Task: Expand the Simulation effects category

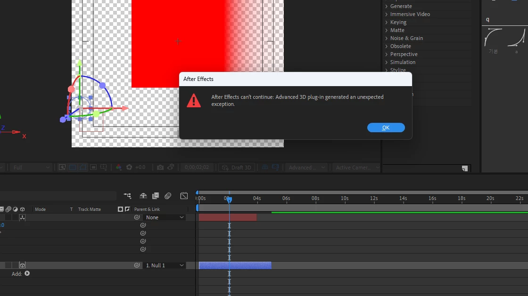Action: point(387,62)
